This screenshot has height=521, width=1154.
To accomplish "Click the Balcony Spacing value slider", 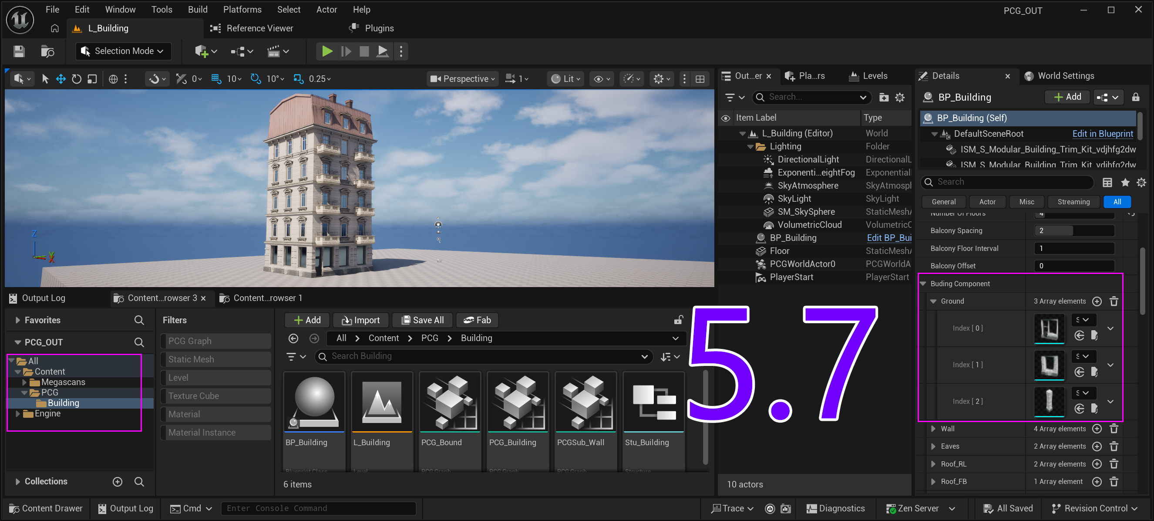I will (x=1073, y=230).
